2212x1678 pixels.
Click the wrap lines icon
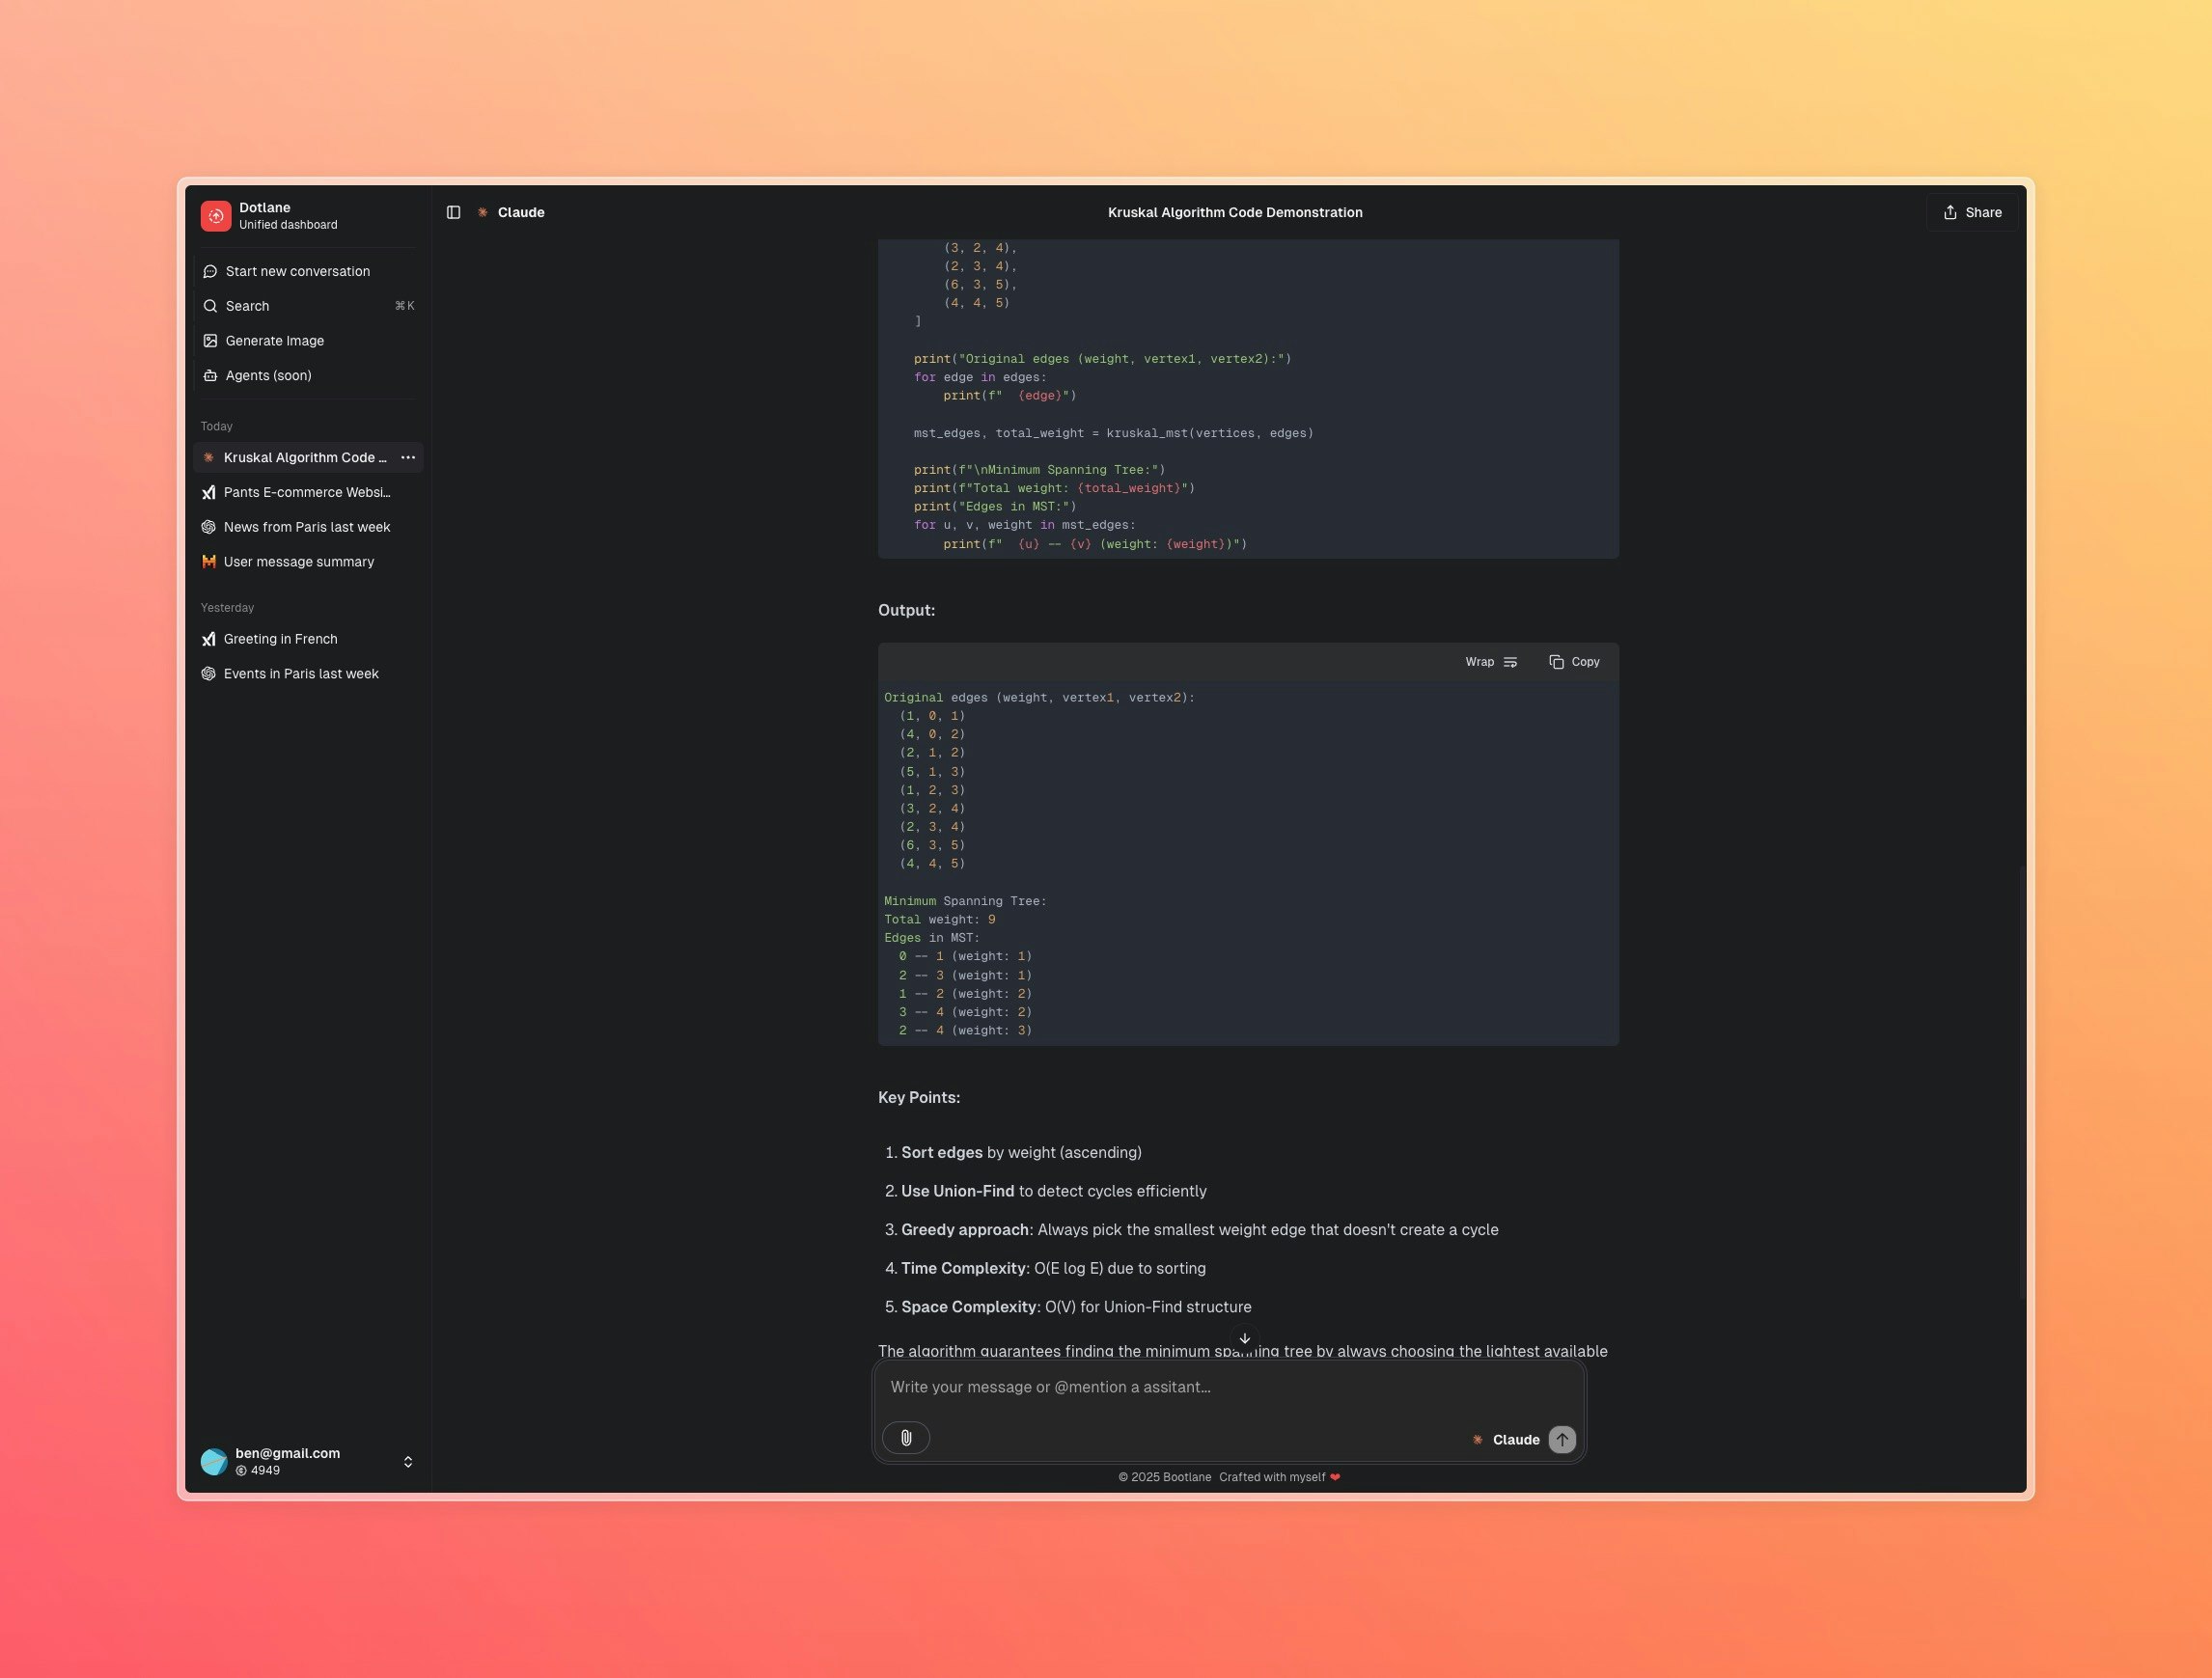[x=1510, y=662]
